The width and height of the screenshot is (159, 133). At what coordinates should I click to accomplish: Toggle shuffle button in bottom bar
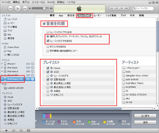(14, 131)
